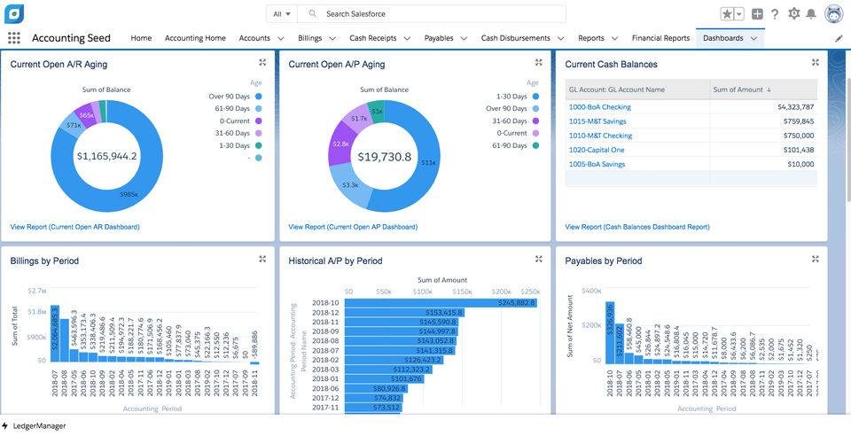Image resolution: width=851 pixels, height=436 pixels.
Task: Click the Accounting Seed logo icon
Action: click(x=14, y=13)
